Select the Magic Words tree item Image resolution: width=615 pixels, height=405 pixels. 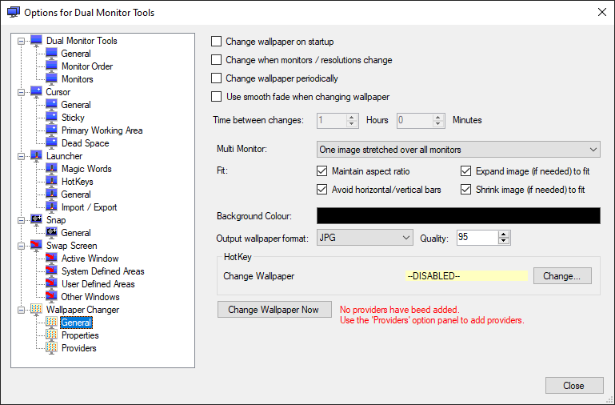[86, 169]
